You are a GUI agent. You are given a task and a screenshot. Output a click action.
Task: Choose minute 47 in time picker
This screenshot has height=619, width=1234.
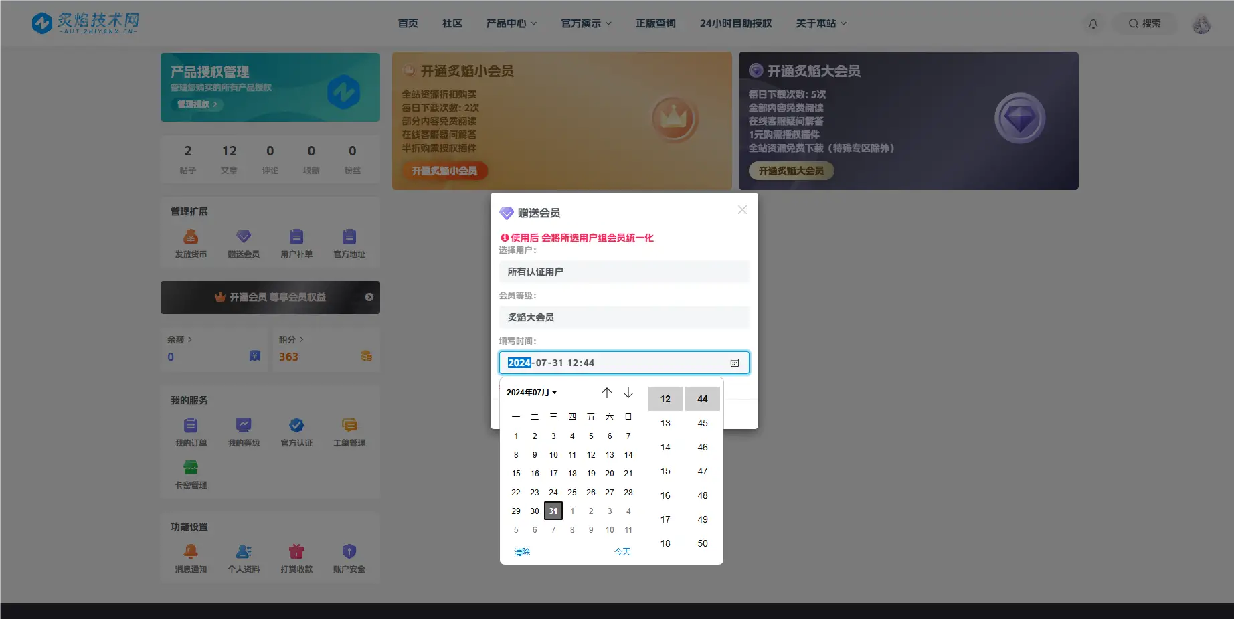tap(702, 471)
